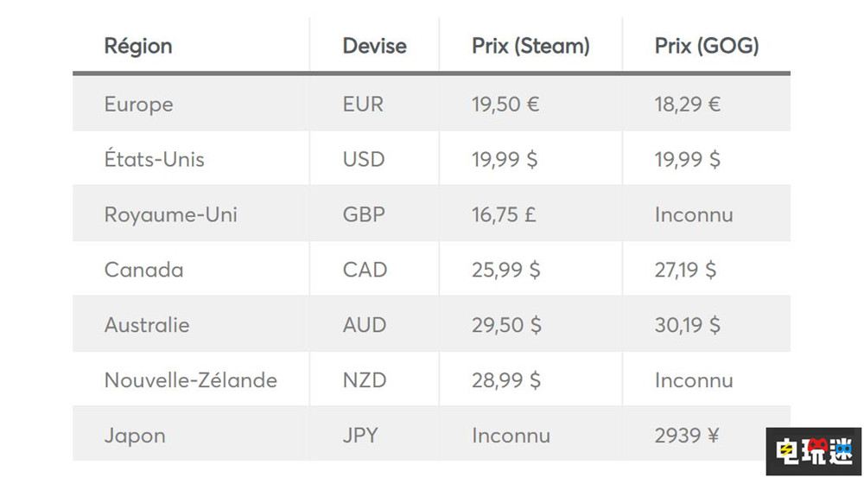Select the Inconnu Steam price for Japon
This screenshot has height=478, width=864.
point(511,435)
